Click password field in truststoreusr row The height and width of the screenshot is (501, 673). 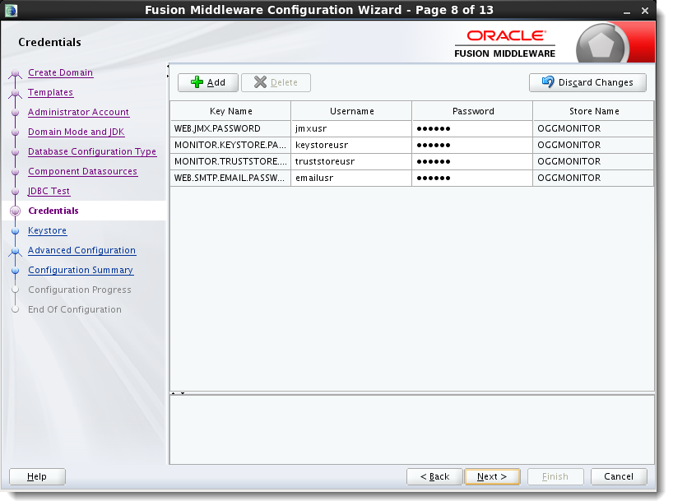click(472, 161)
